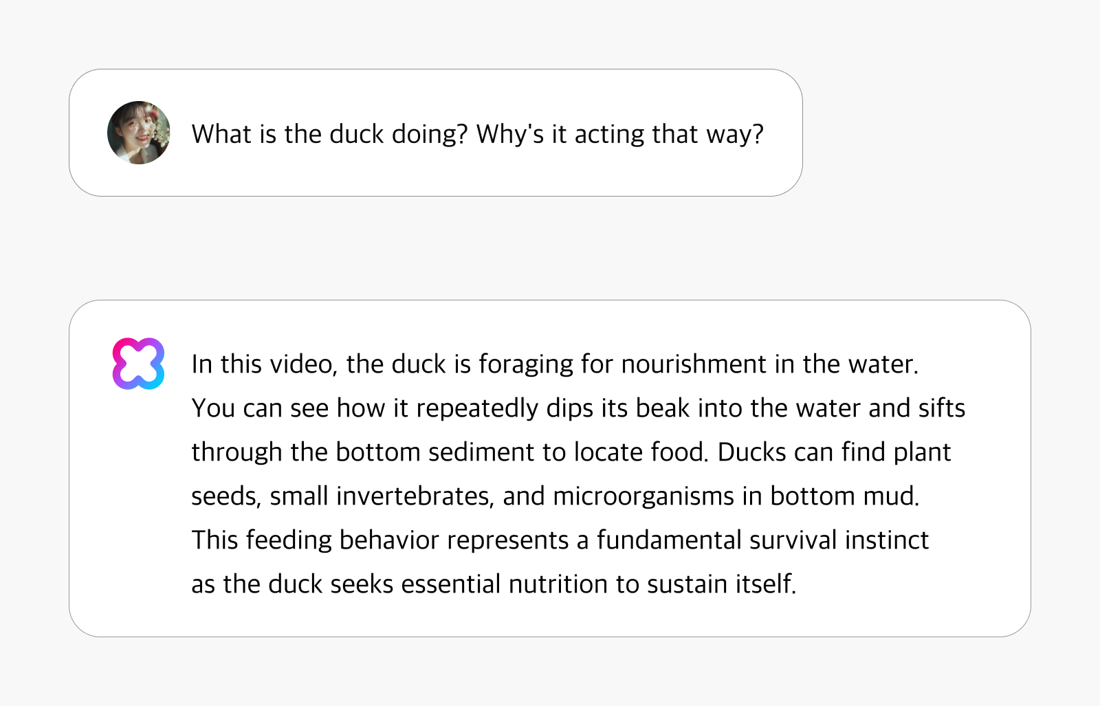Click the user's round profile avatar photo
This screenshot has width=1100, height=706.
coord(139,133)
